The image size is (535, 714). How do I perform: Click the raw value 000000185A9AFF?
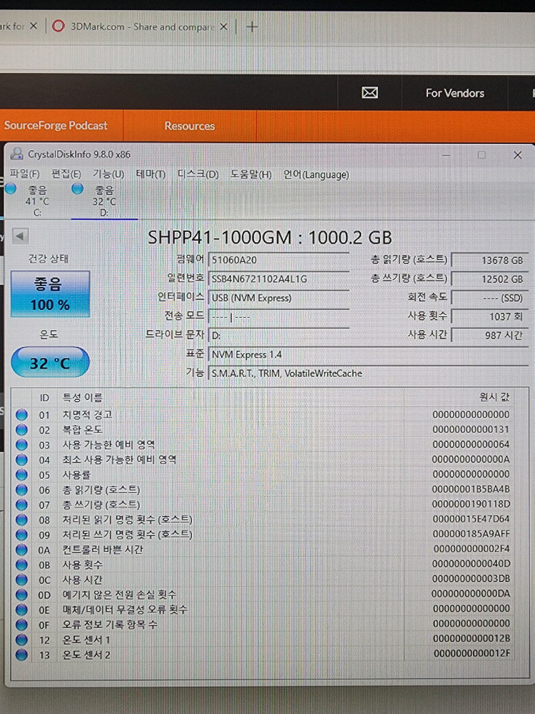click(472, 533)
